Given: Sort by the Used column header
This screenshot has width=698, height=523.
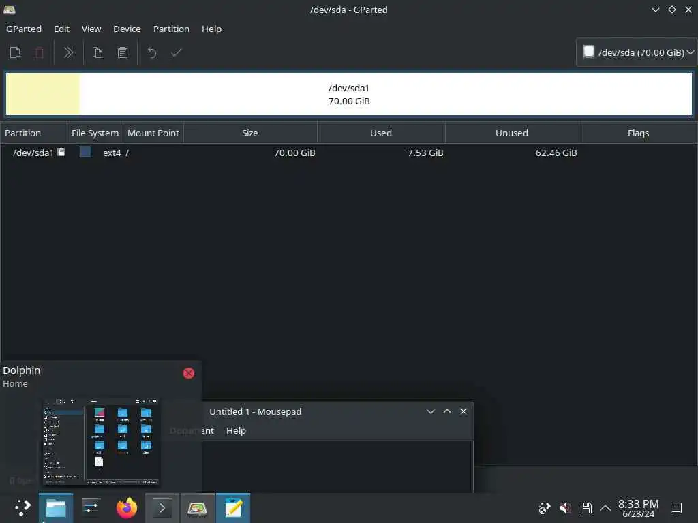Looking at the screenshot, I should [x=381, y=133].
